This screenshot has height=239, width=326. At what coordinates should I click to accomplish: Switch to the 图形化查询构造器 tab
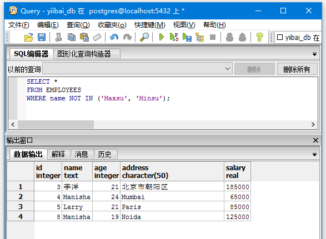84,54
